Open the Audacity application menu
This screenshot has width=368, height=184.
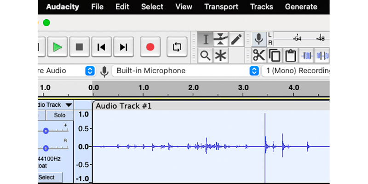point(63,7)
